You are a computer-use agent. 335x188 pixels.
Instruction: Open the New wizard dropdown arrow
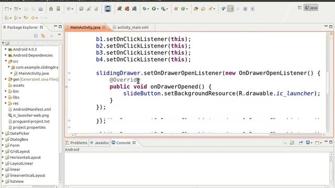click(10, 9)
